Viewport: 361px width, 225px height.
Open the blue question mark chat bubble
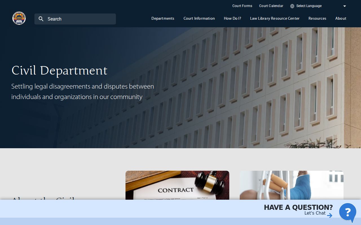pos(348,213)
